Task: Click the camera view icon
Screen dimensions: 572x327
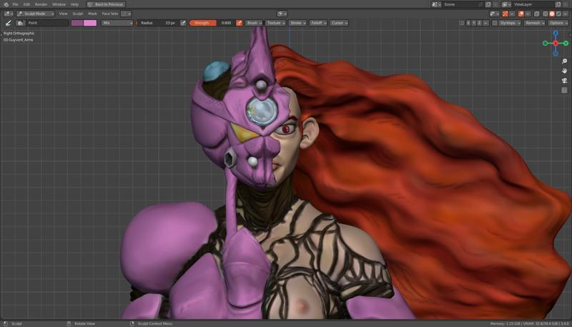Action: (x=564, y=81)
